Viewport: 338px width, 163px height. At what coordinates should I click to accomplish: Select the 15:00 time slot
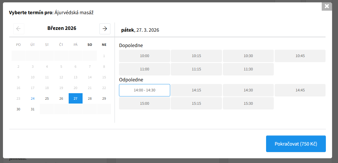[144, 104]
